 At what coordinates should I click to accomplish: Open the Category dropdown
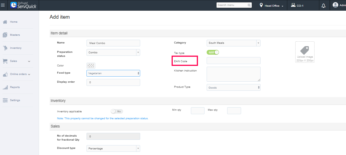[x=233, y=43]
